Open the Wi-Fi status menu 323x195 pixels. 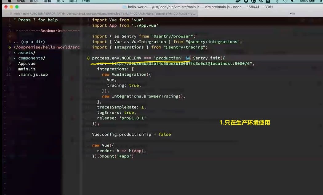tap(285, 1)
